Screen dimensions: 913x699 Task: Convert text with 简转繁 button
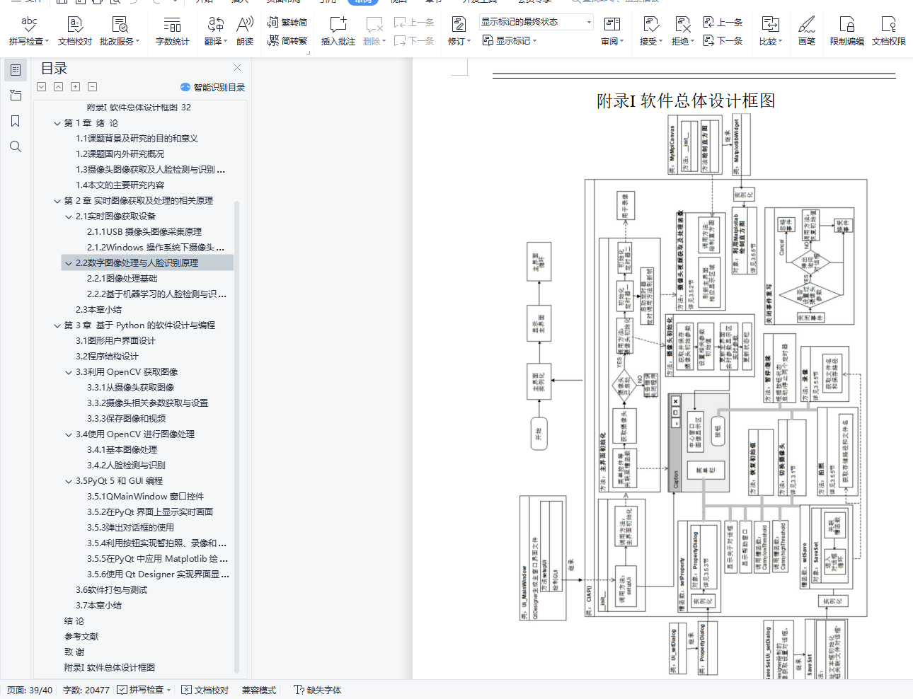coord(287,41)
